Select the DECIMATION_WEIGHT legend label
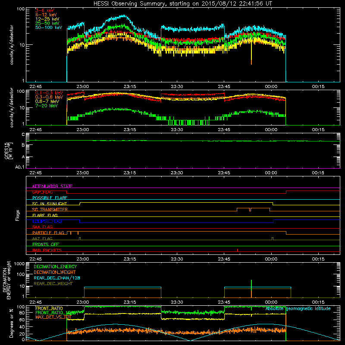The image size is (345, 345). tap(55, 273)
